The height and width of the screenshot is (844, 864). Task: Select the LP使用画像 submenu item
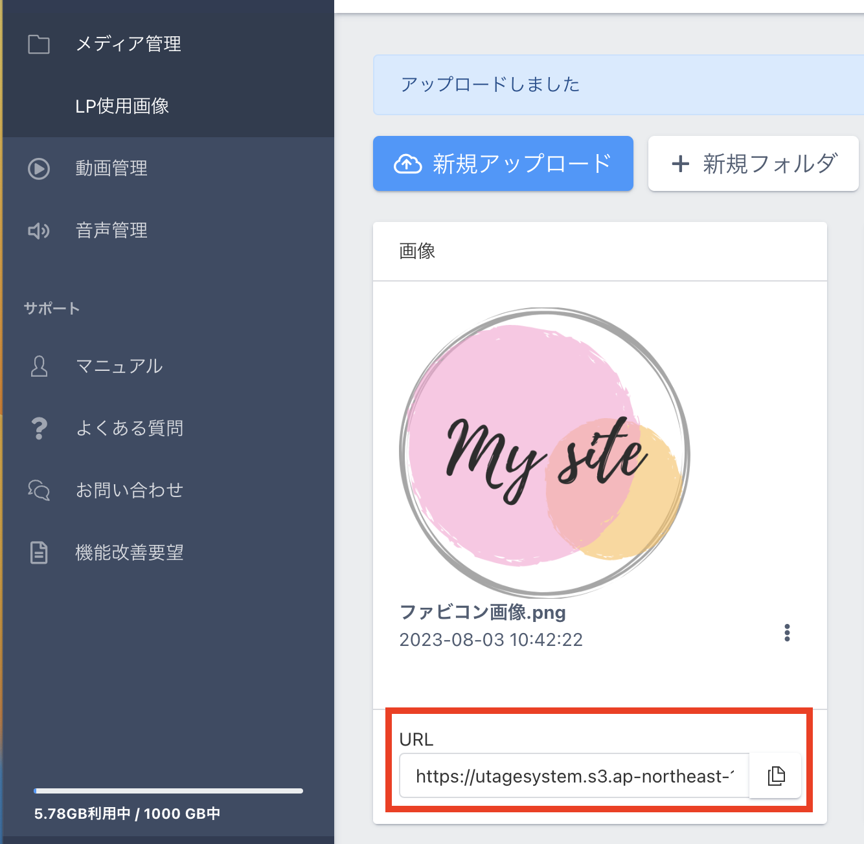122,106
